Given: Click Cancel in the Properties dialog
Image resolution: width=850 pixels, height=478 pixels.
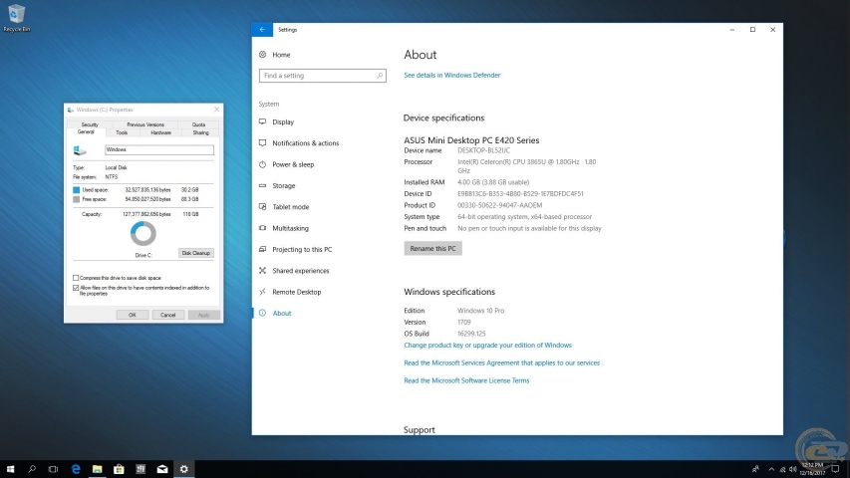Looking at the screenshot, I should (168, 315).
